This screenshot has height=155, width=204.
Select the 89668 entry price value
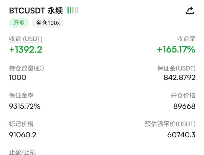pos(184,106)
